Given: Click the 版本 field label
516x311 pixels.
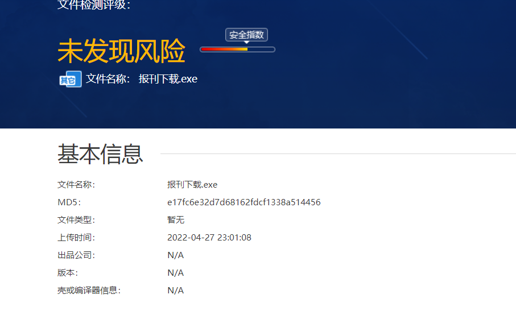Looking at the screenshot, I should 68,273.
